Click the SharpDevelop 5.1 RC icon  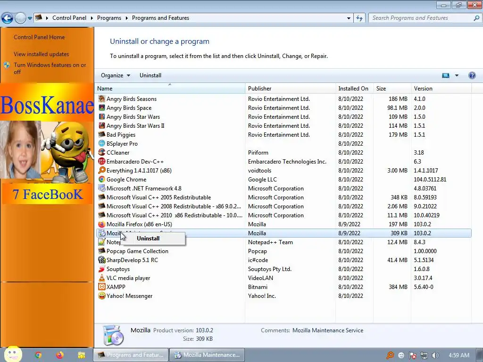coord(102,260)
